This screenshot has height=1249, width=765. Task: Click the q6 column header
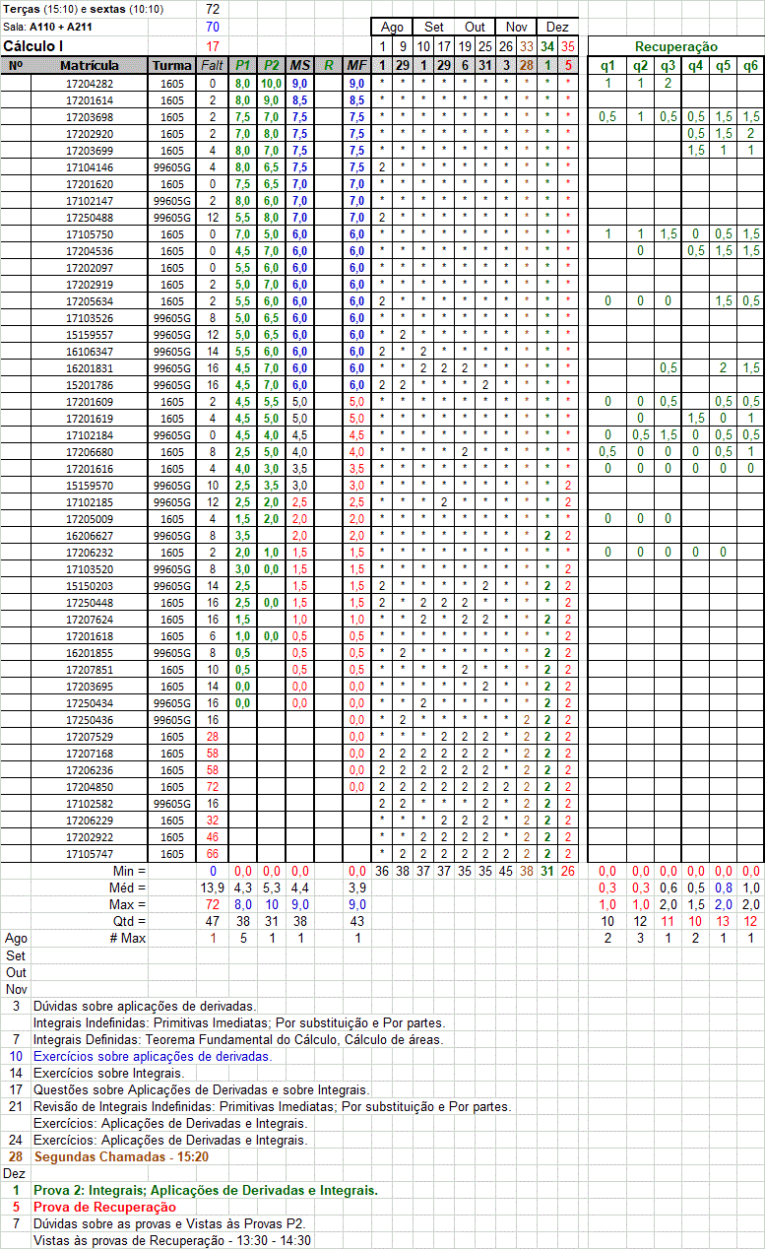[x=750, y=65]
